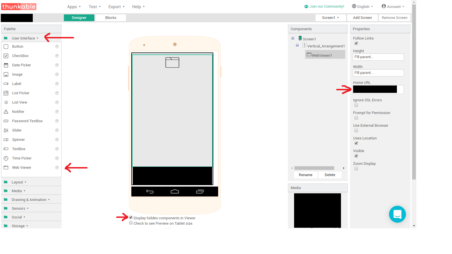Select the Image component icon
The width and height of the screenshot is (452, 254).
click(6, 75)
